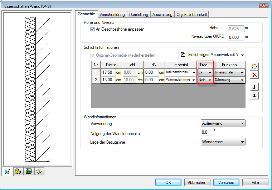
Task: Click the Nr column header
Action: [x=96, y=65]
